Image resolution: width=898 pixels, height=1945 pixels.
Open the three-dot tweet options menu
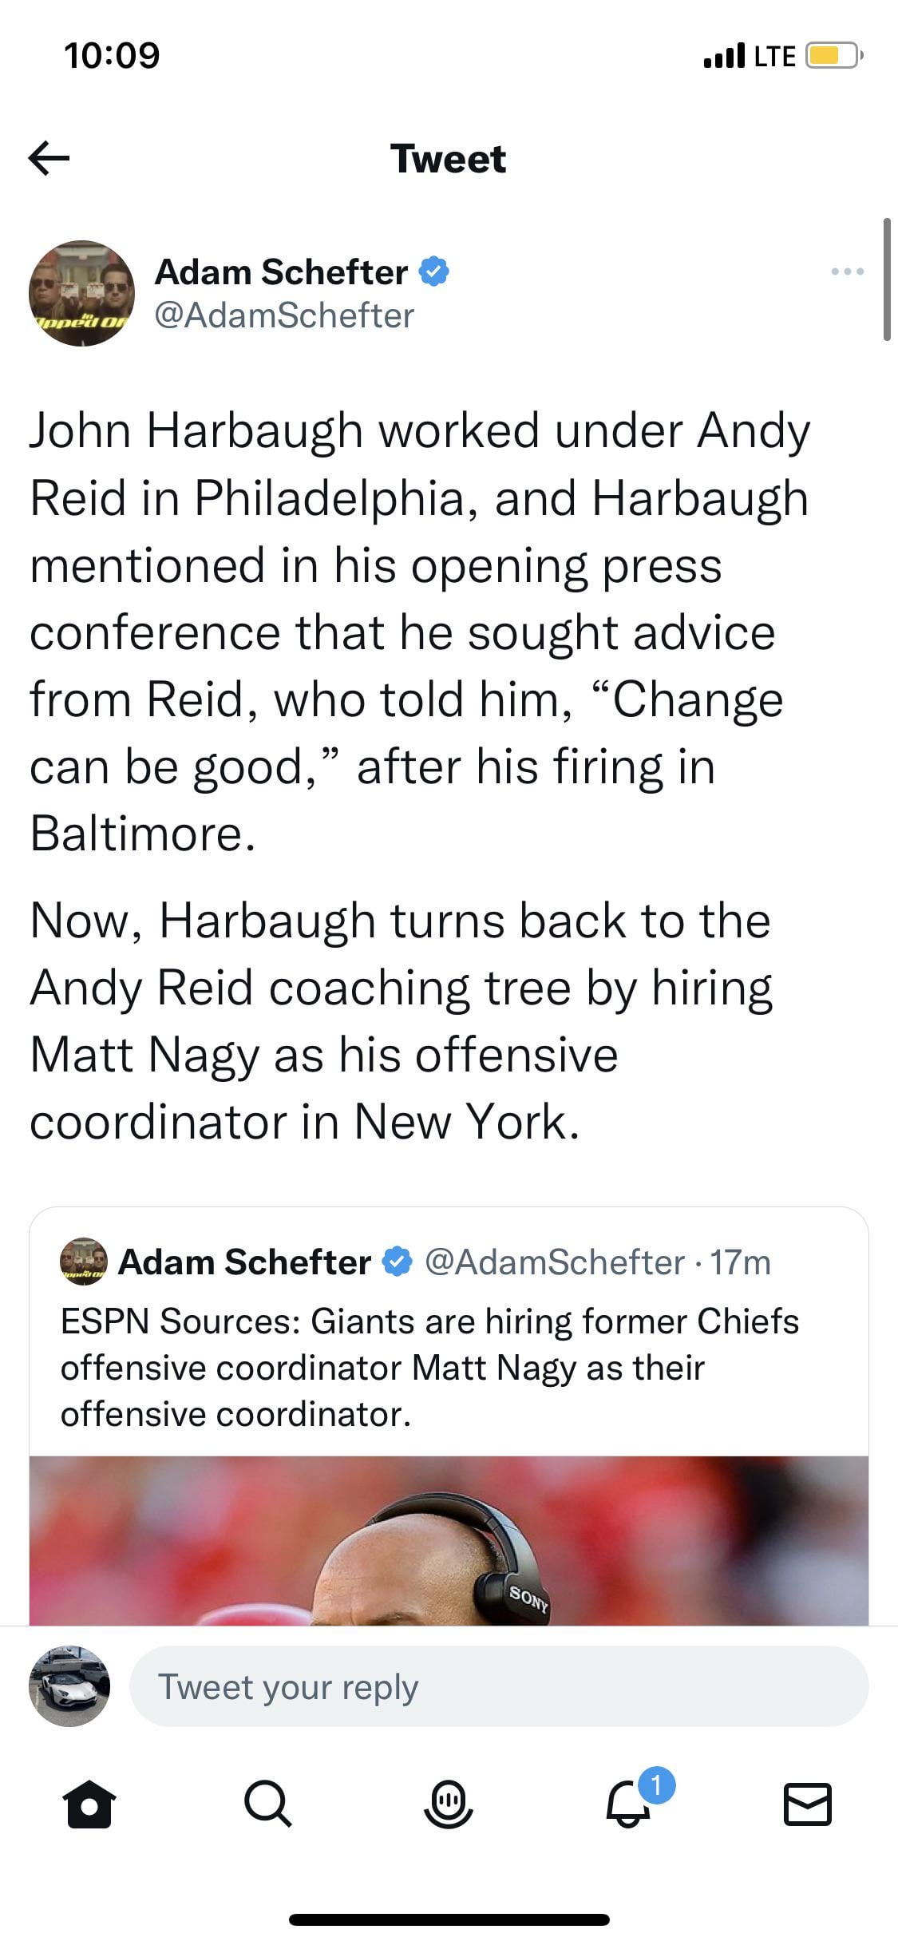(x=847, y=271)
